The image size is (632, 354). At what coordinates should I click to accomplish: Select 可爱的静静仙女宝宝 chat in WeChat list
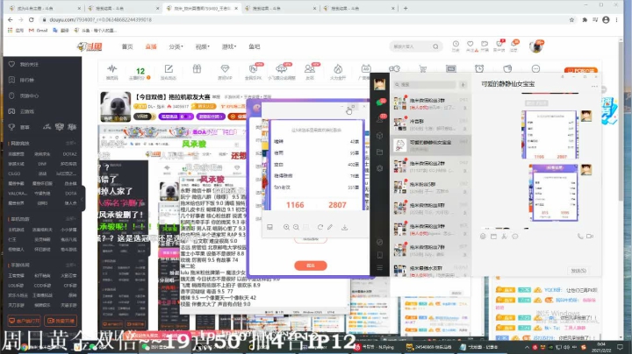[430, 145]
